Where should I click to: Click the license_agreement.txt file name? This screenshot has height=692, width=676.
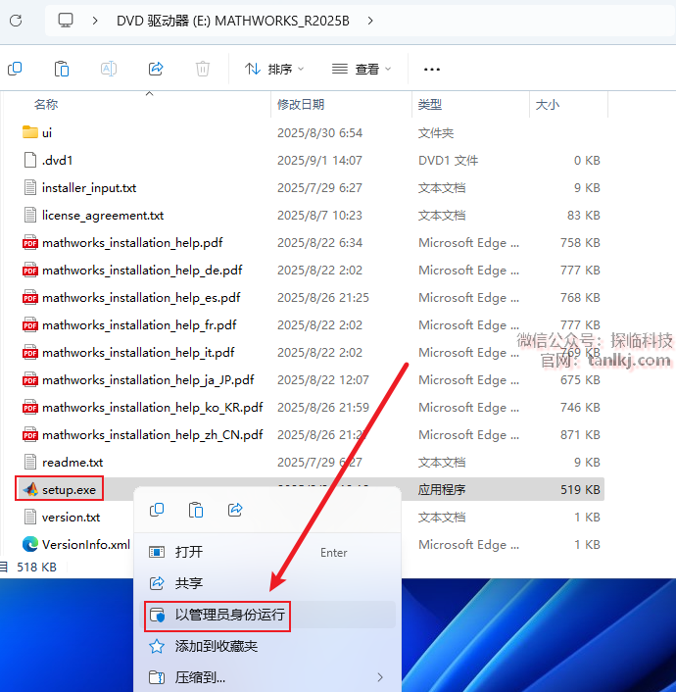click(103, 216)
